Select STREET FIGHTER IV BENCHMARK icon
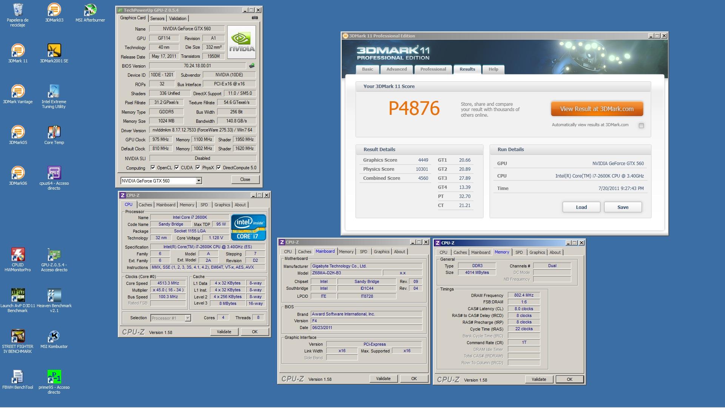Screen dimensions: 725x408 [18, 342]
